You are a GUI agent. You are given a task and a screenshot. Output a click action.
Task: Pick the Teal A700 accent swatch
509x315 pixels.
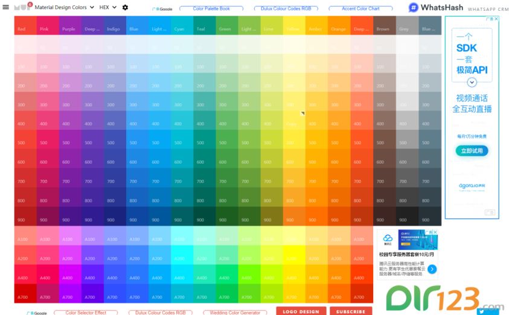[x=205, y=293]
